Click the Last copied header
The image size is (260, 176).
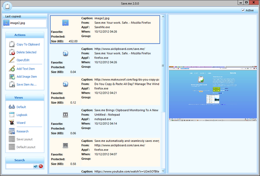(x=25, y=16)
